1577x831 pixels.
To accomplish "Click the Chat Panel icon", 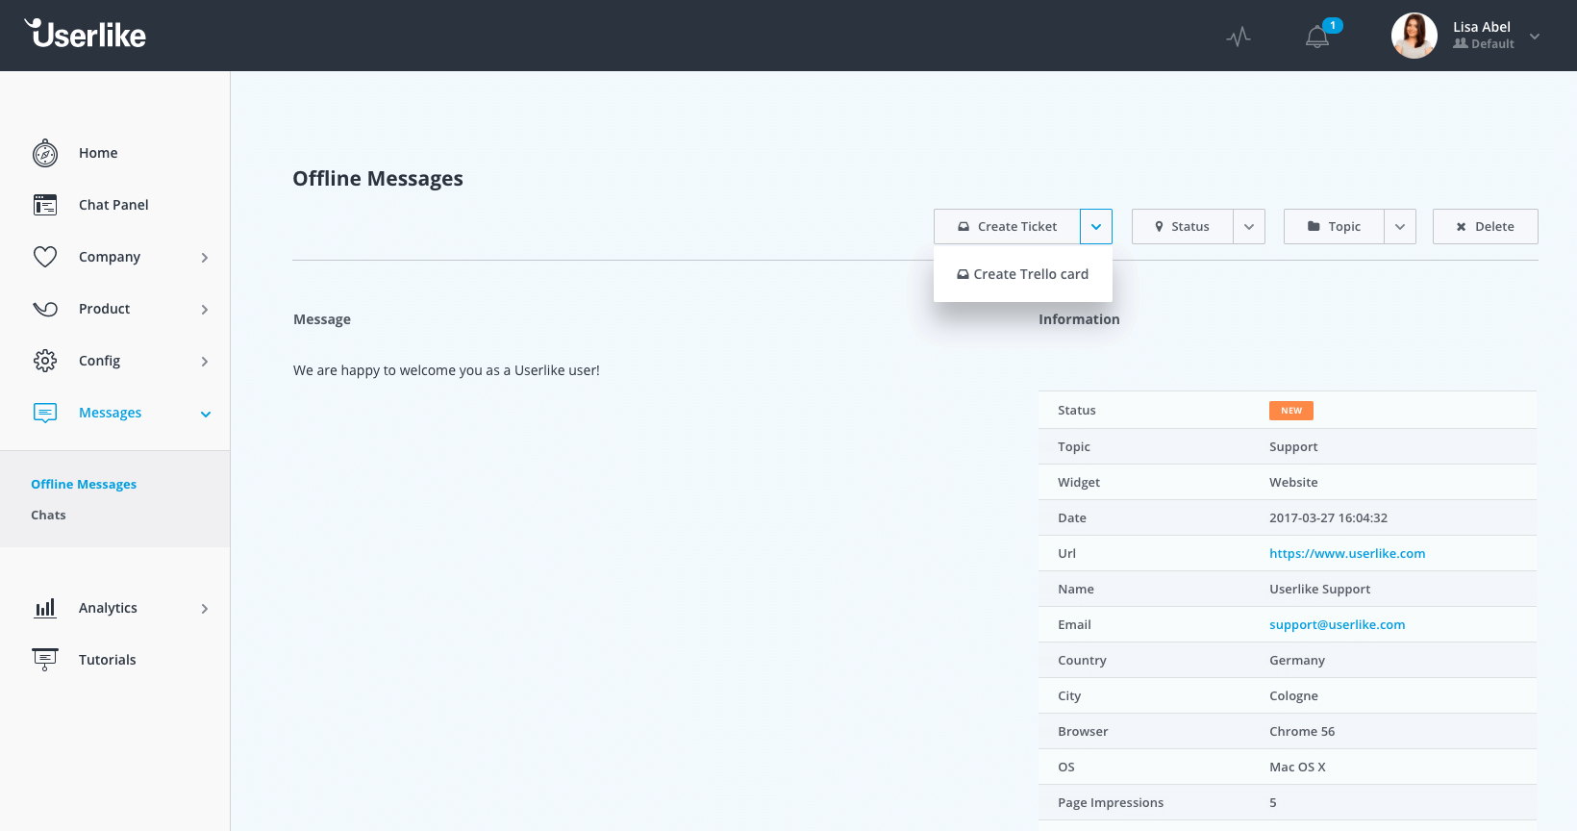I will click(45, 205).
